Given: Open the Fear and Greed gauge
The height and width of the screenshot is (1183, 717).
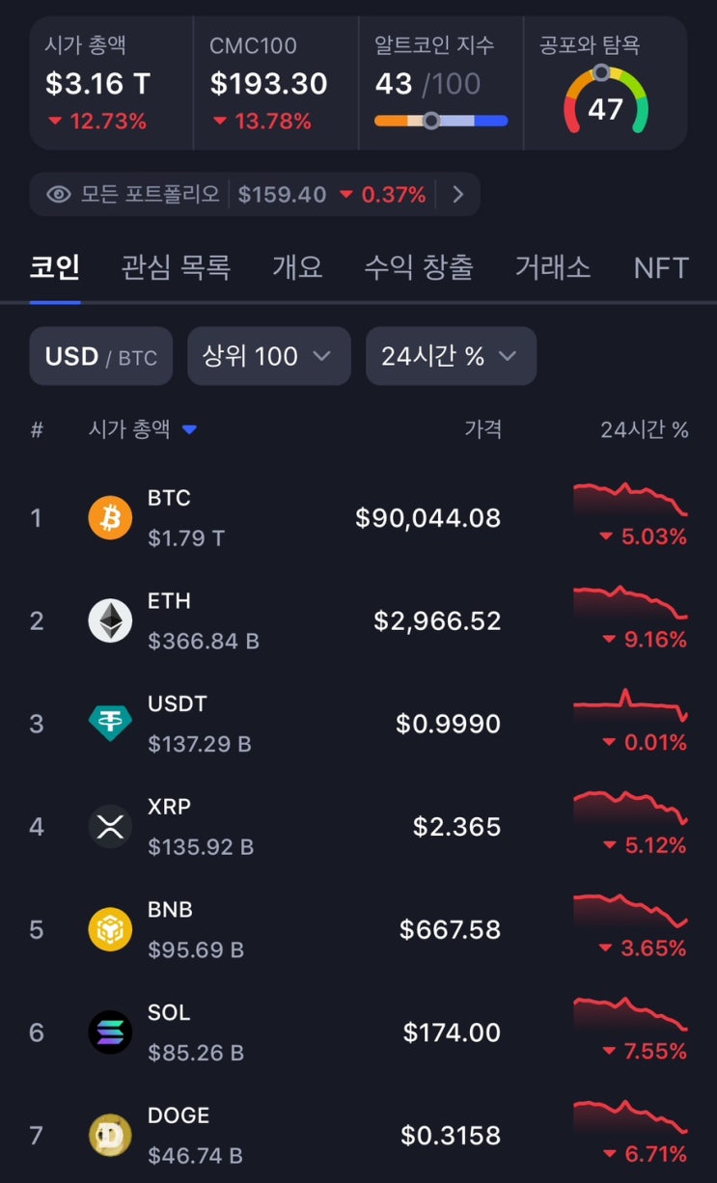Looking at the screenshot, I should [x=606, y=100].
